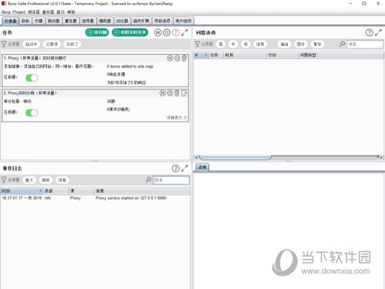Viewport: 385px width, 289px height.
Task: Toggle Error filter pill in Event log
Action: pyautogui.click(x=45, y=180)
